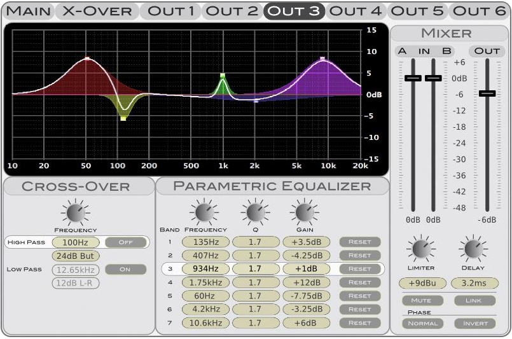Screen dimensions: 512x339
Task: Click the input B fader handle
Action: [x=433, y=78]
